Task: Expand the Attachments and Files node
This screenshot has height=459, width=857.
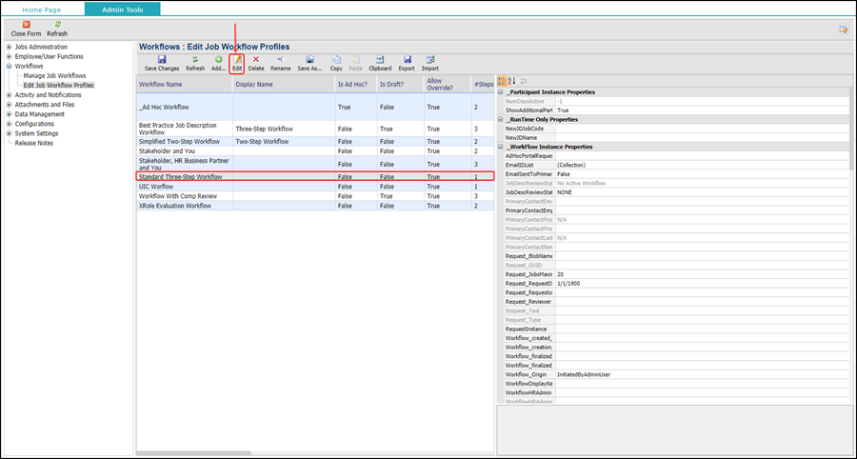Action: [x=9, y=105]
